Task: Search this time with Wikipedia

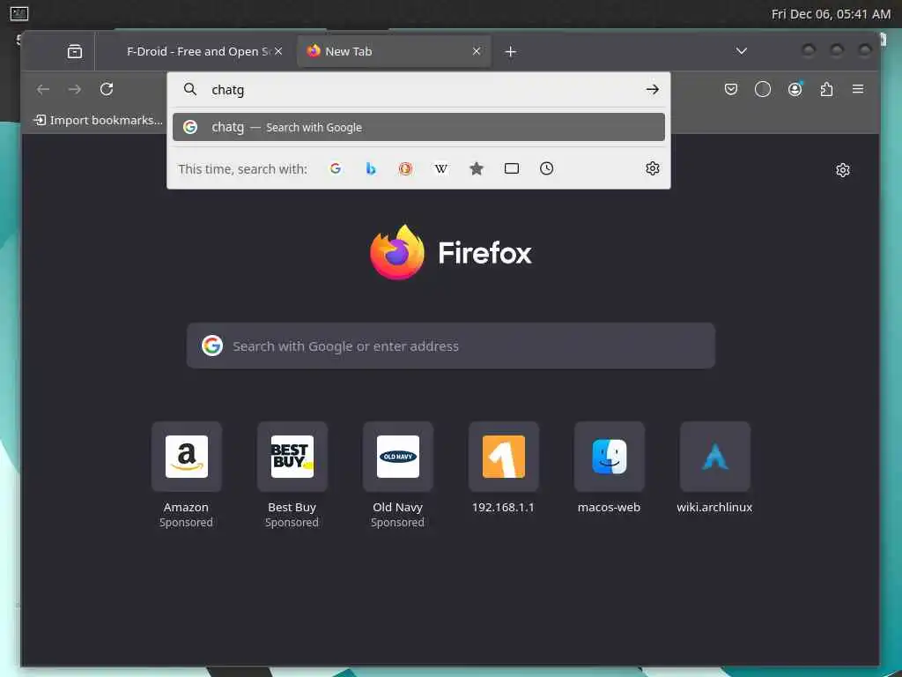Action: tap(441, 168)
